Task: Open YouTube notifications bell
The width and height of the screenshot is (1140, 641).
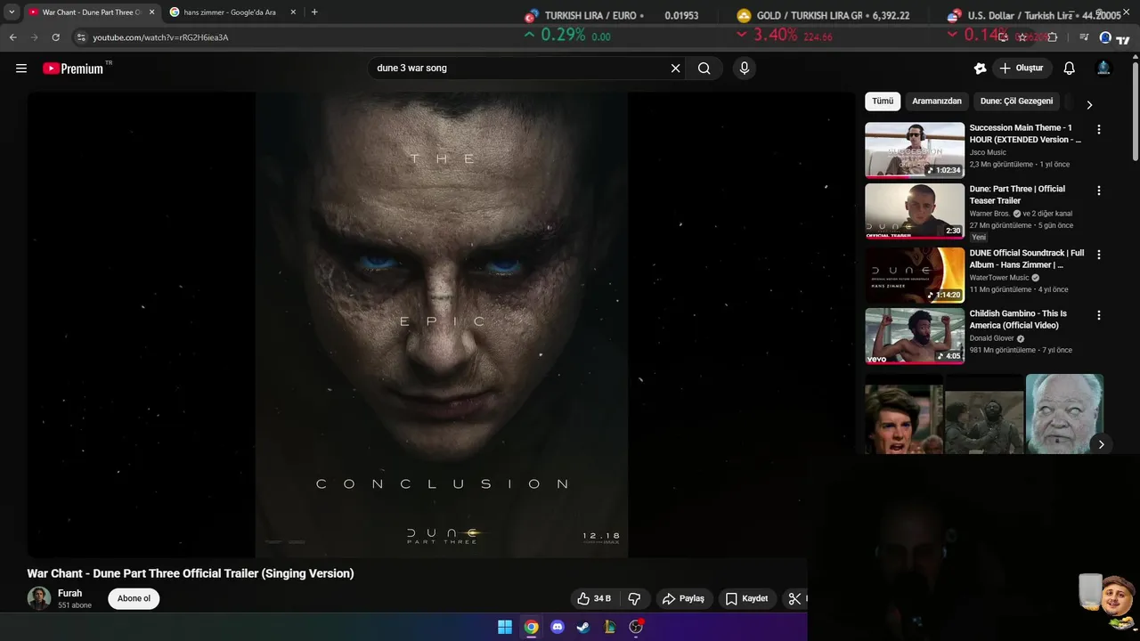Action: tap(1070, 69)
